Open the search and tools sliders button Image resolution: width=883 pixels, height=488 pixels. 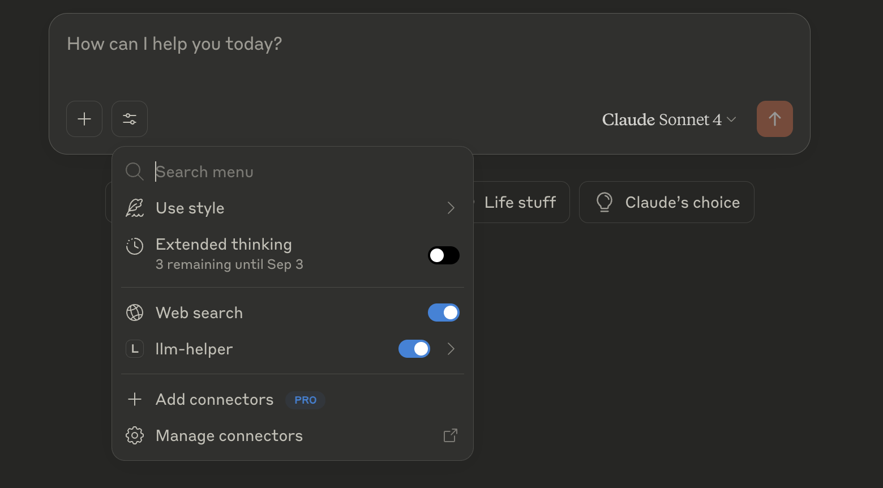click(x=130, y=119)
